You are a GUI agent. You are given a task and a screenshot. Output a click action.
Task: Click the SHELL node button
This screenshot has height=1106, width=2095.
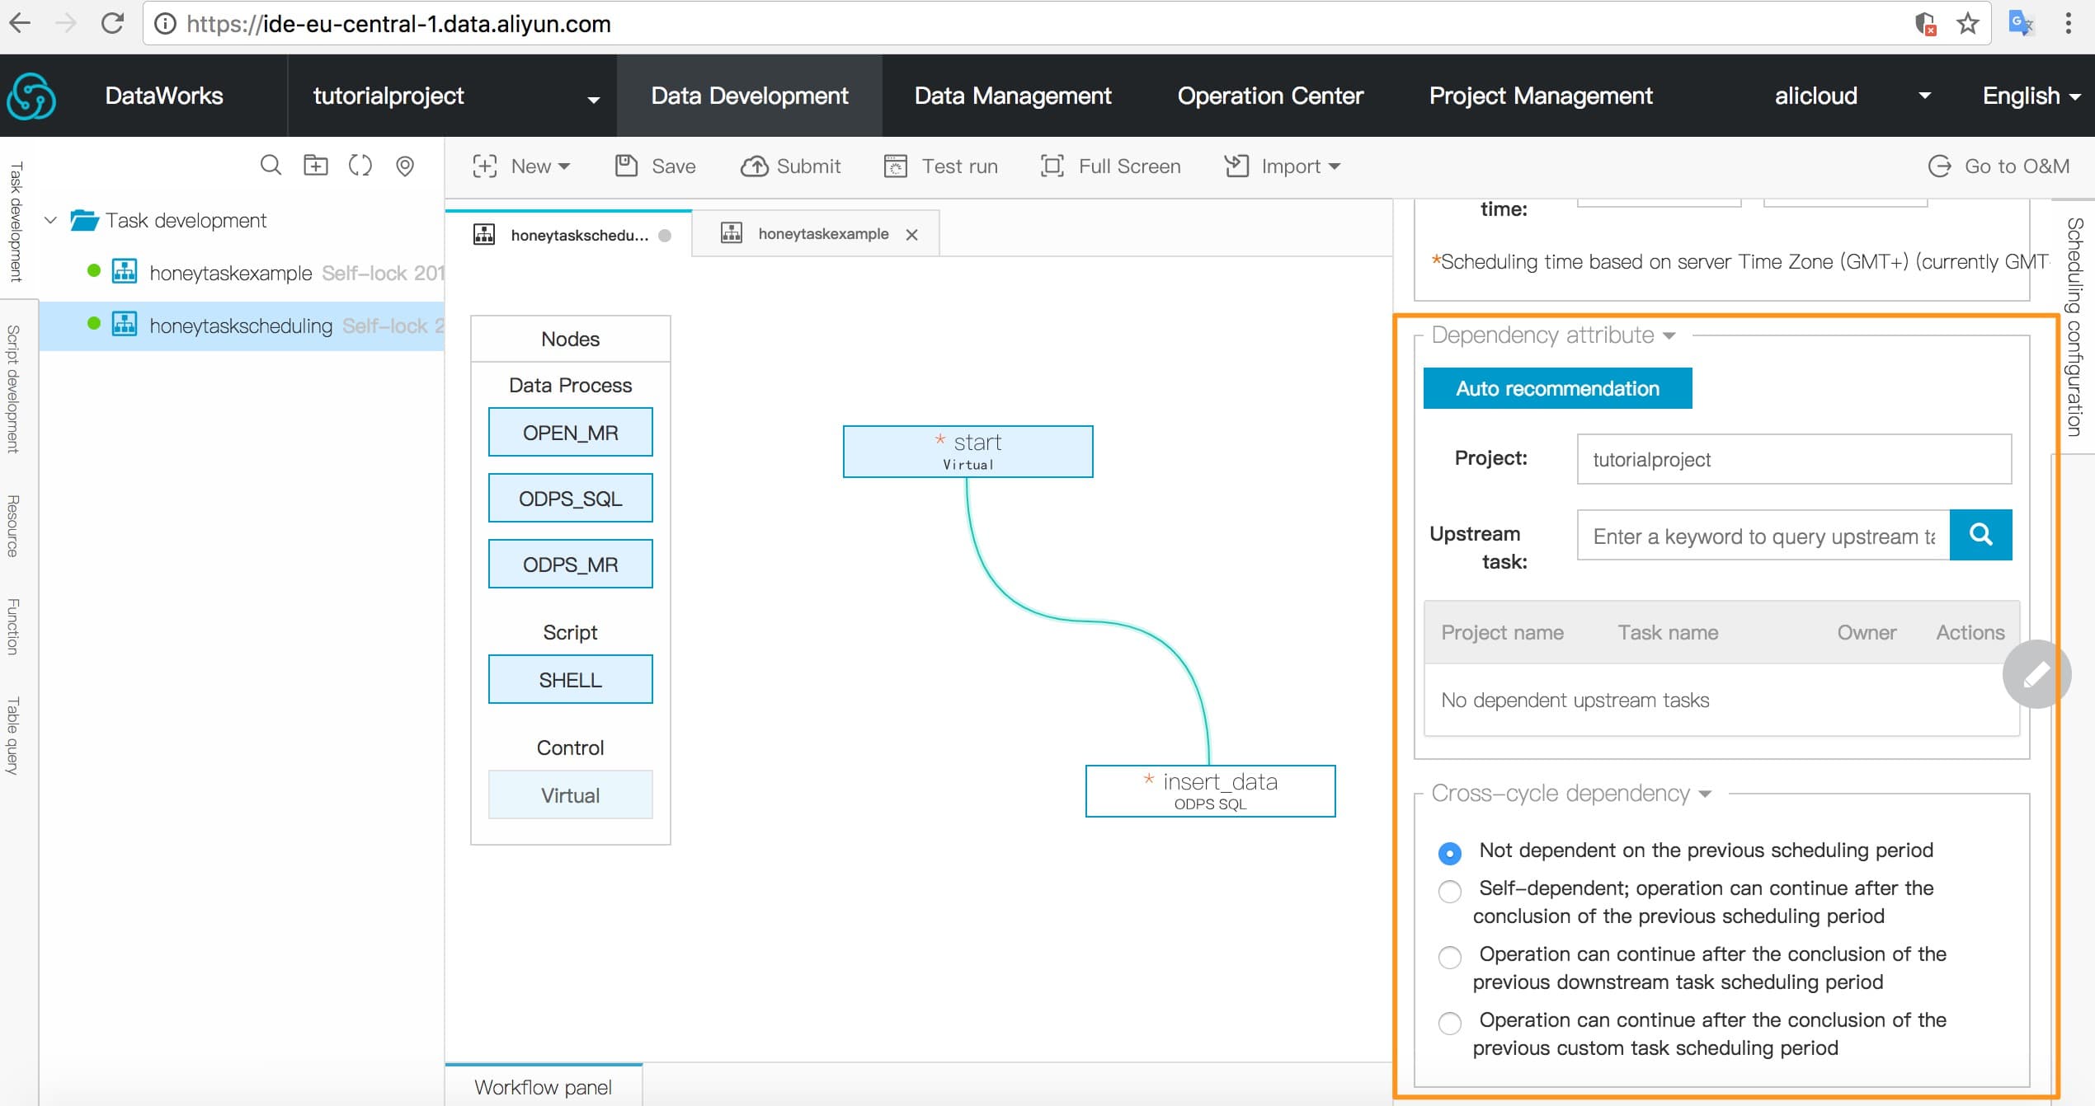pyautogui.click(x=570, y=679)
